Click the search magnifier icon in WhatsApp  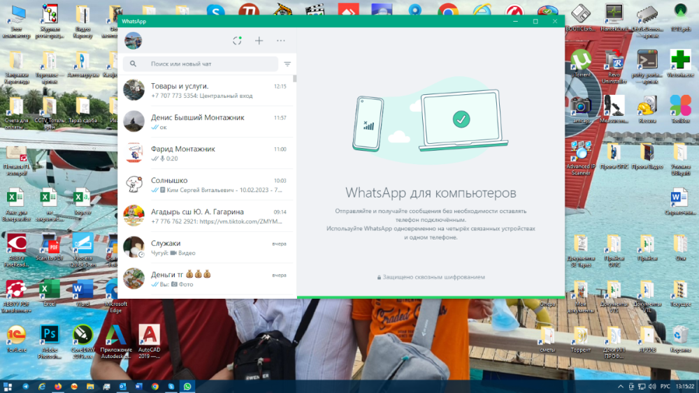click(133, 64)
